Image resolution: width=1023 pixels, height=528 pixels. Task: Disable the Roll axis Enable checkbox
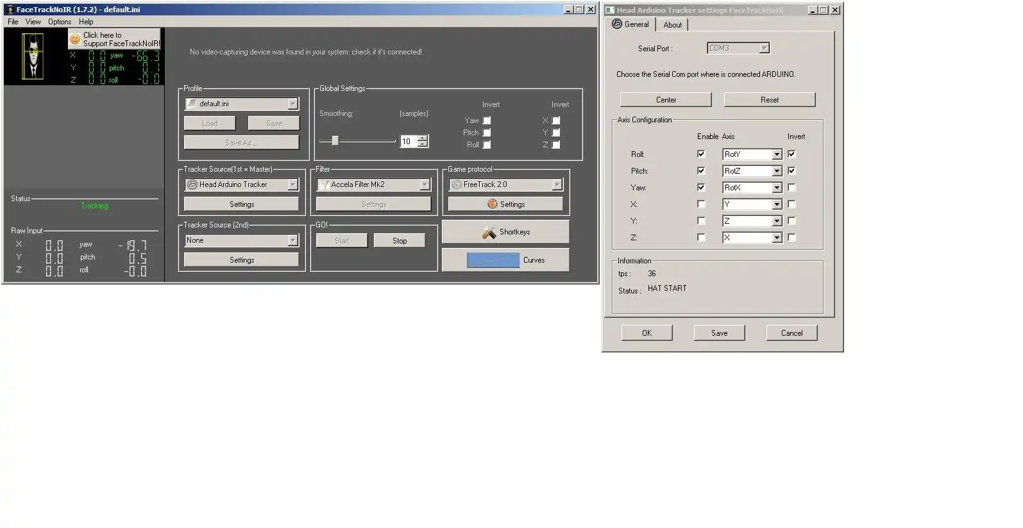coord(701,154)
